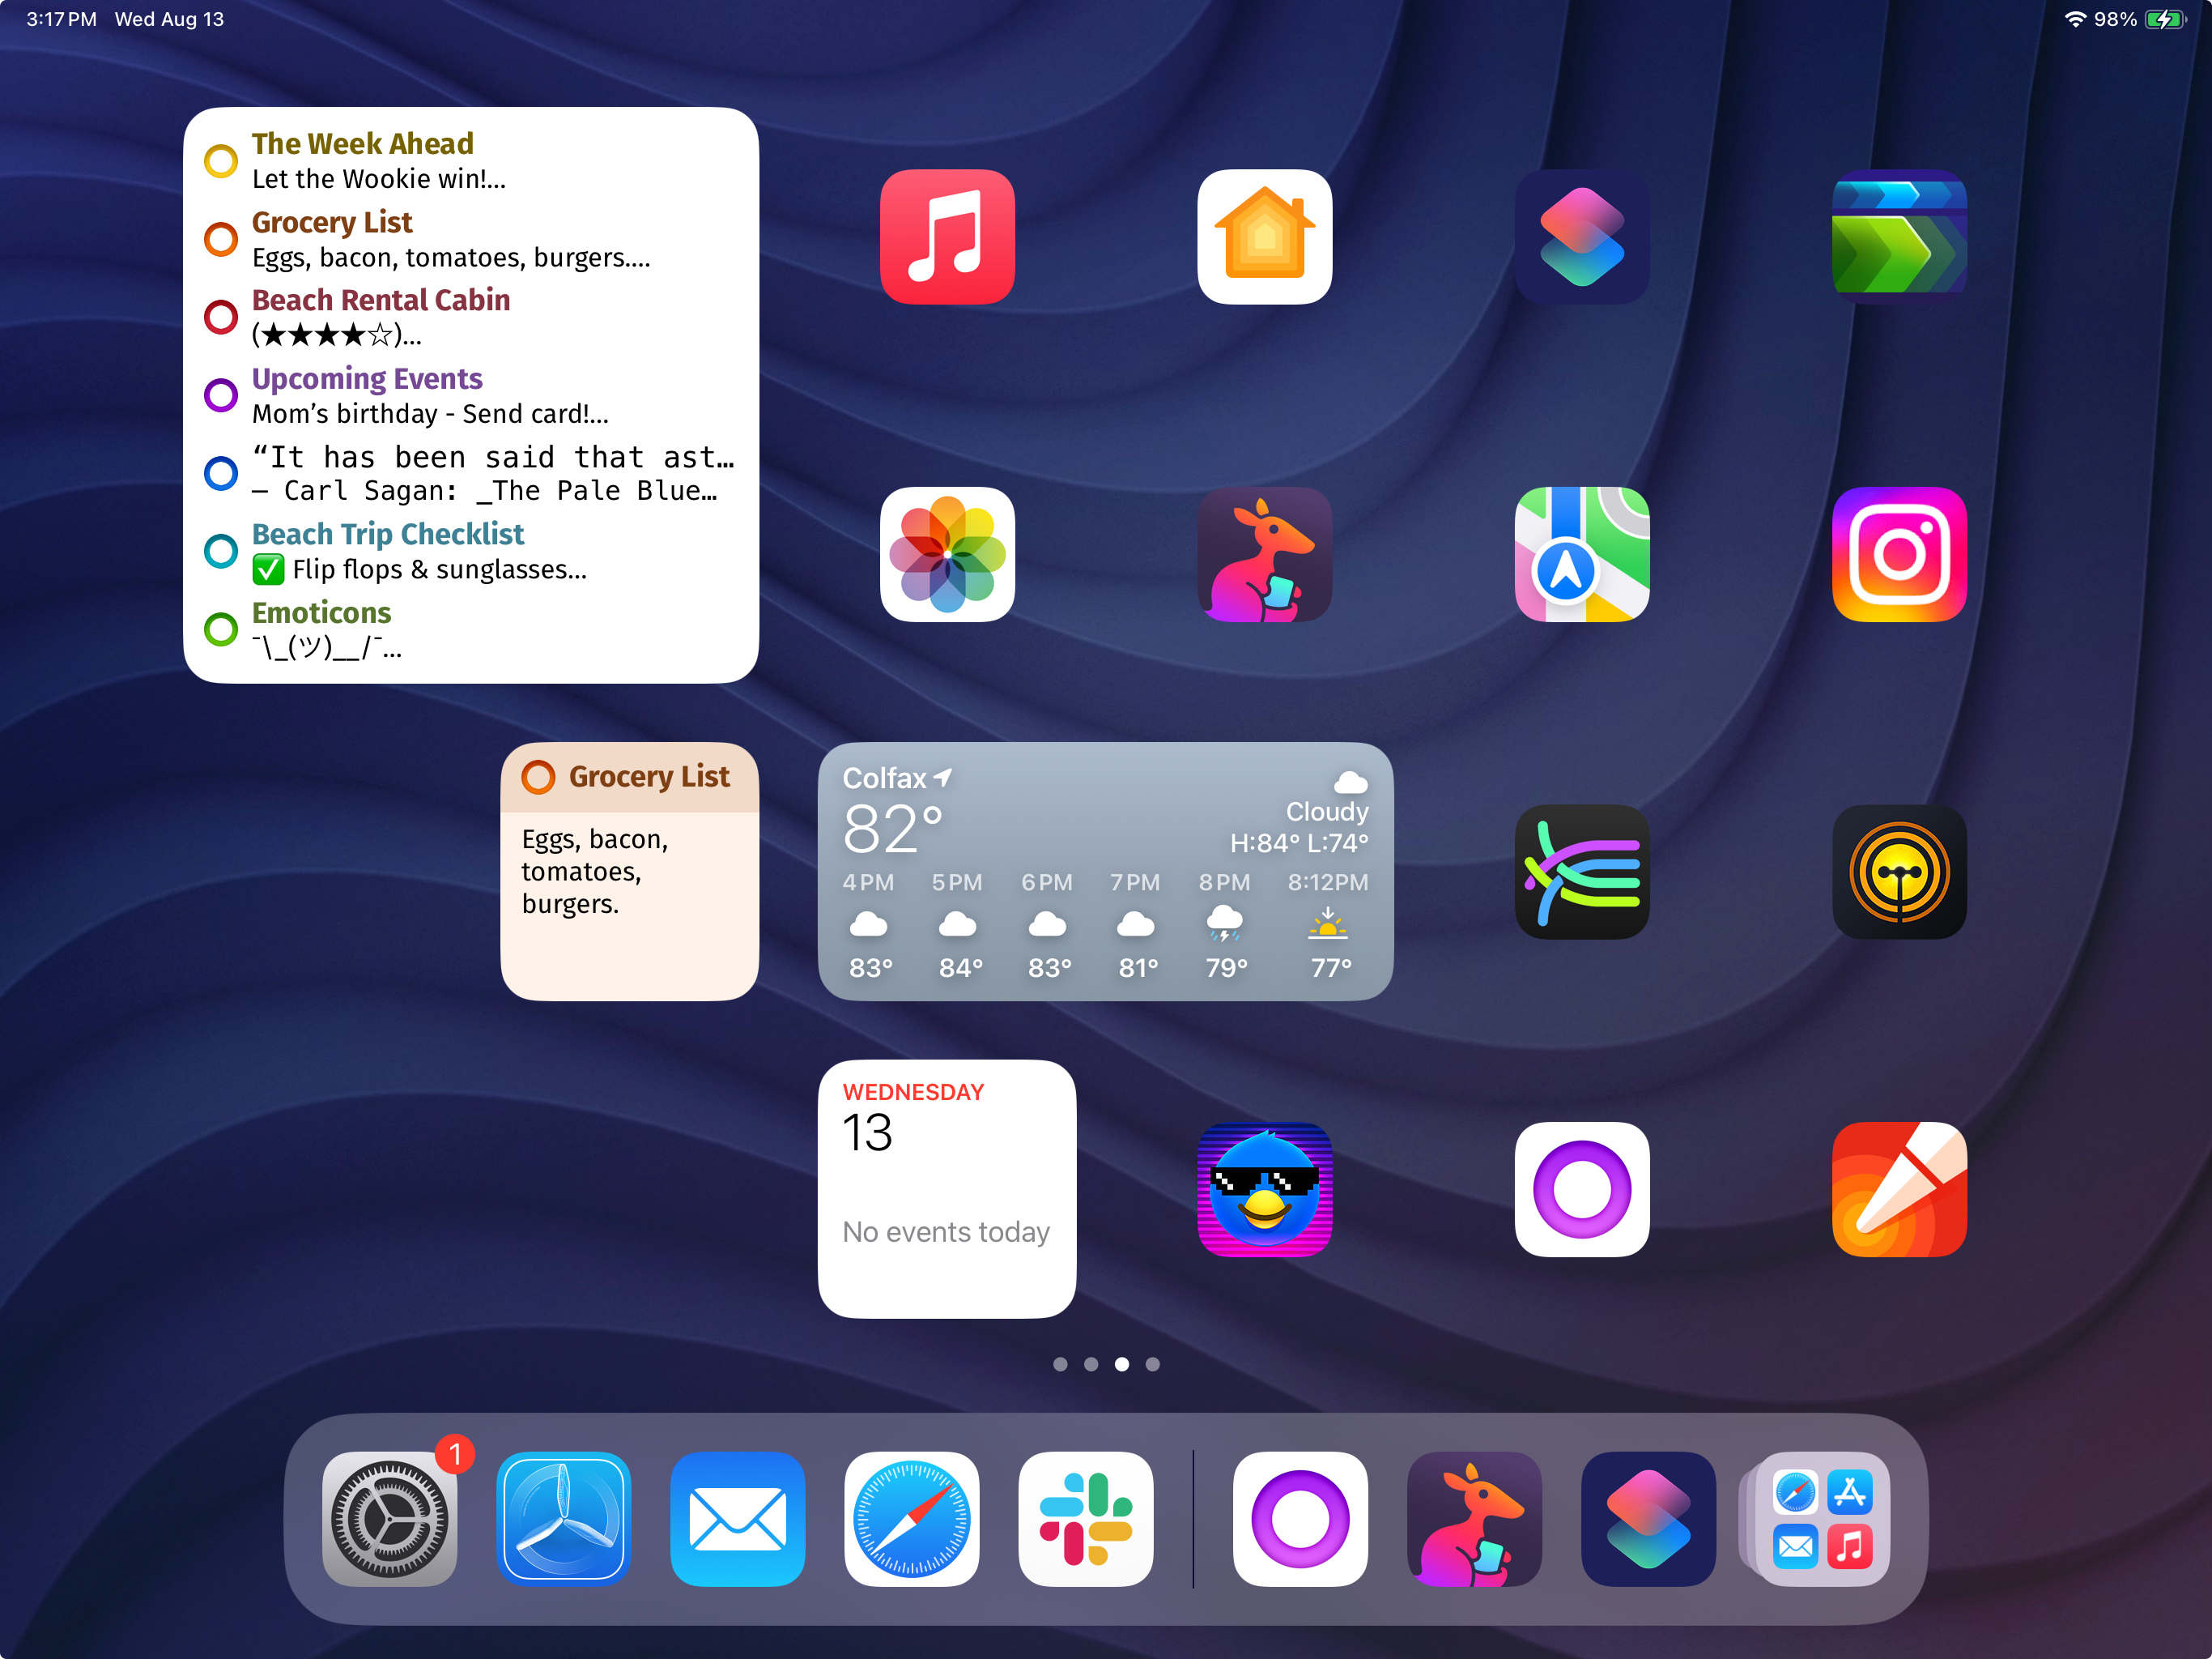
Task: Tap the Let the Wookie win line
Action: coord(379,179)
